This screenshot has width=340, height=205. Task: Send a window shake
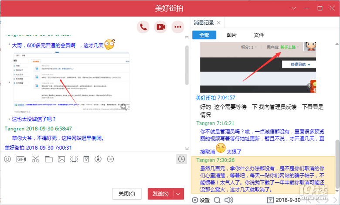(x=74, y=159)
